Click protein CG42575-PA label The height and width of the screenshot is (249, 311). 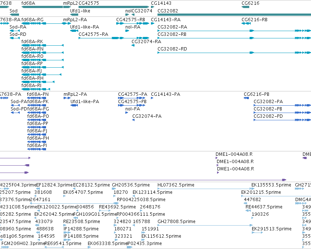[133, 94]
